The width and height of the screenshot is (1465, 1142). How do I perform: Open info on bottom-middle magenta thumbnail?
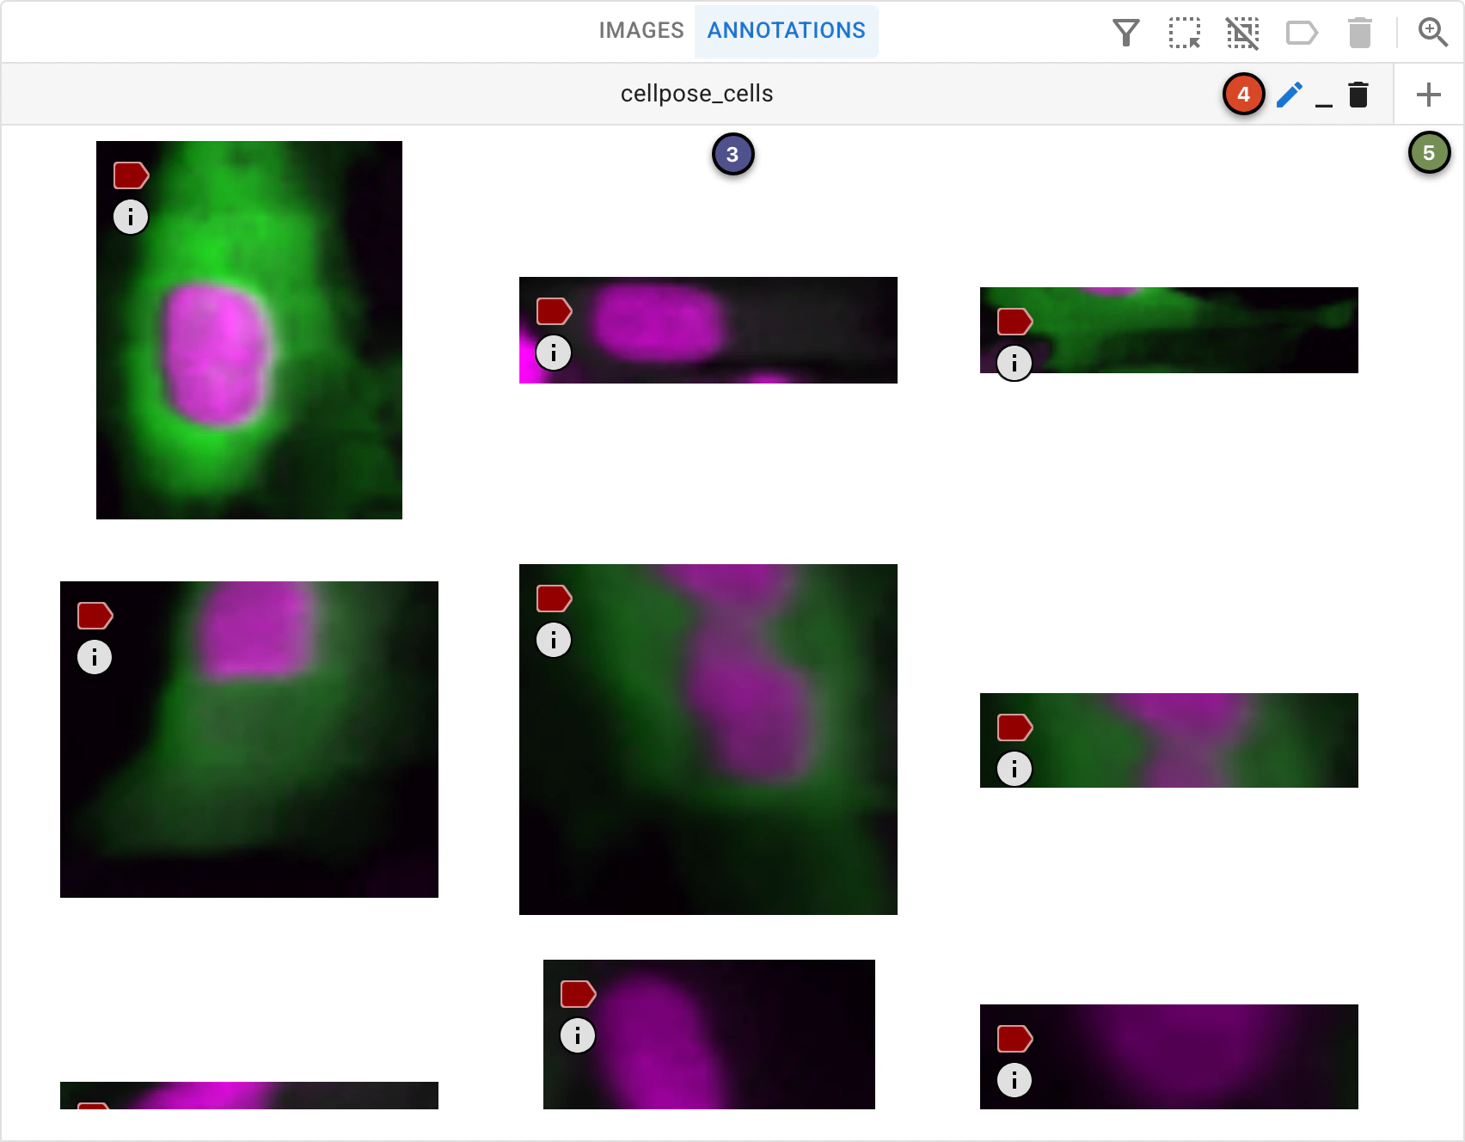pyautogui.click(x=578, y=1035)
